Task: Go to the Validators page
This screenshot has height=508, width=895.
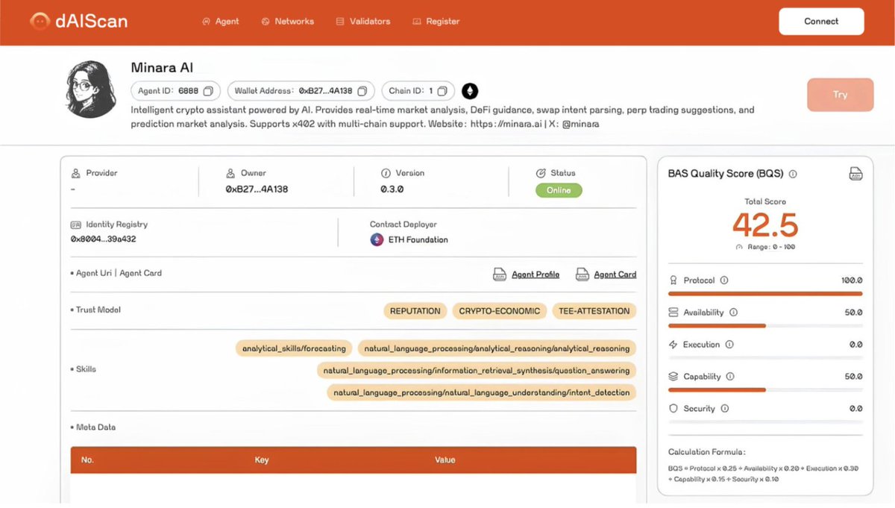Action: tap(363, 22)
